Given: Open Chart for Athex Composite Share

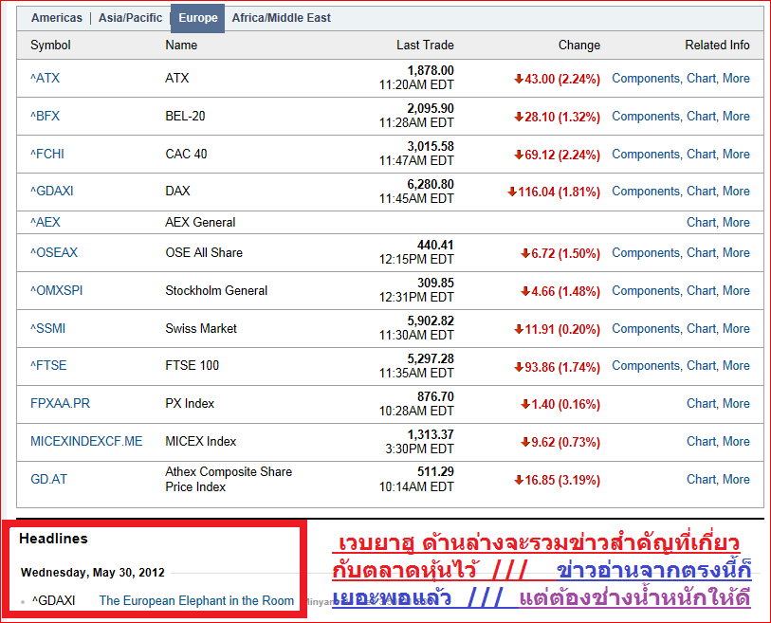Looking at the screenshot, I should click(701, 479).
